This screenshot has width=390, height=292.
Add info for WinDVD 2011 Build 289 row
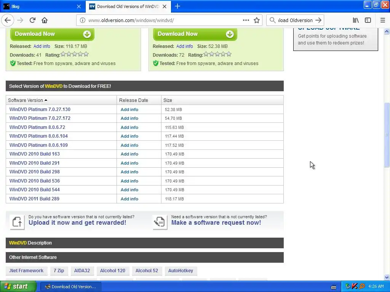pyautogui.click(x=129, y=199)
